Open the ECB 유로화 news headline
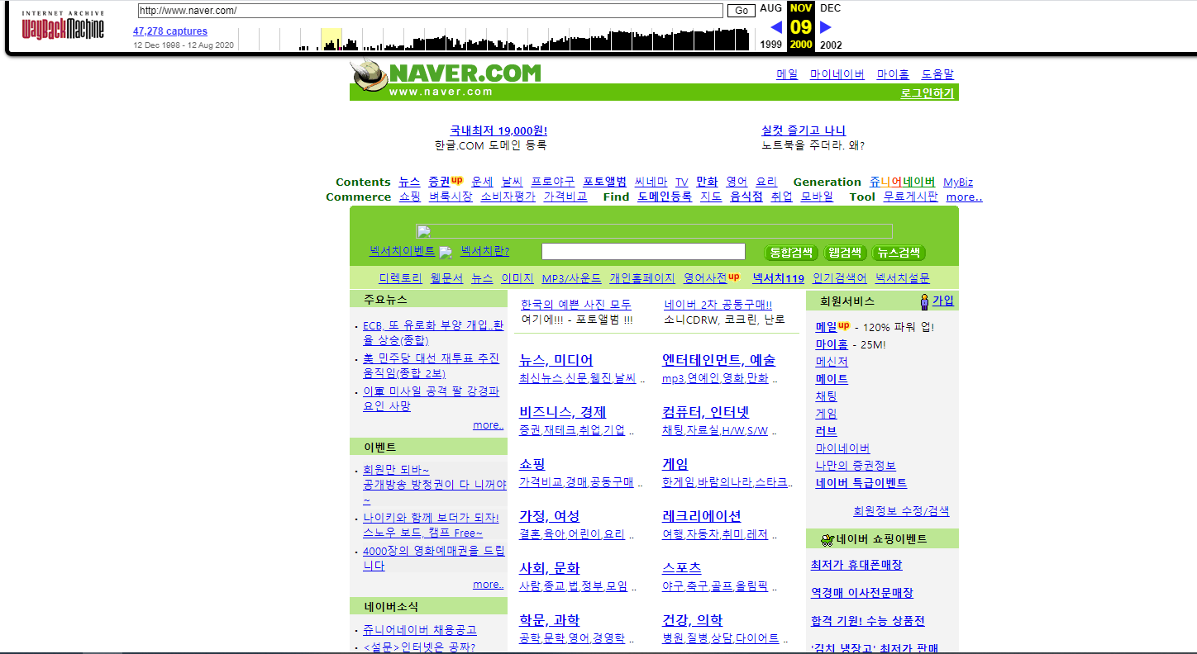 [433, 332]
